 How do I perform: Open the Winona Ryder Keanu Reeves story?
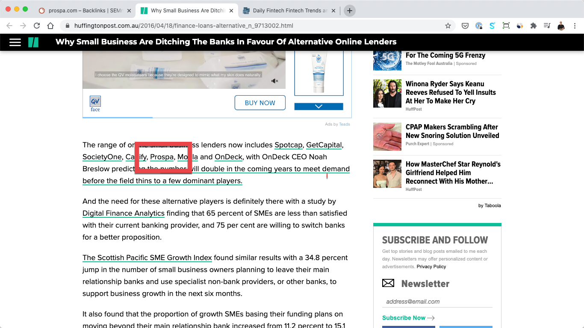451,92
